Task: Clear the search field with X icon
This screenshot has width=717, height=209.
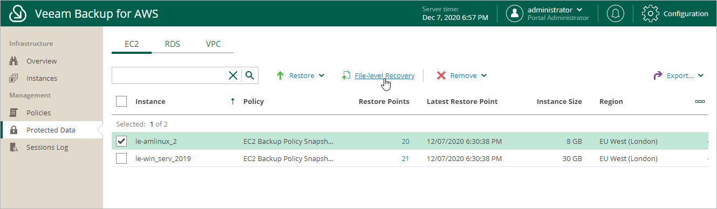Action: 233,76
